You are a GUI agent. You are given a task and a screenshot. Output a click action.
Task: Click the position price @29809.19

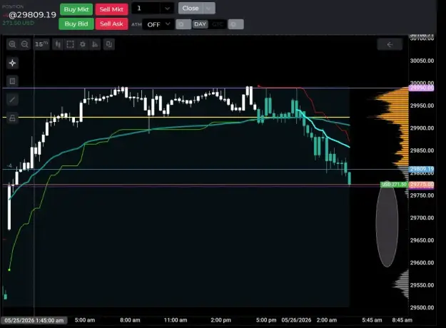[32, 15]
